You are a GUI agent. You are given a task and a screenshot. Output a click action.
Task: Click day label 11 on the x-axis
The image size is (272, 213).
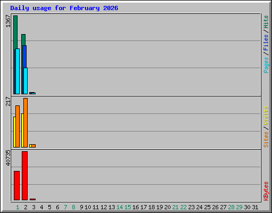[96, 207]
